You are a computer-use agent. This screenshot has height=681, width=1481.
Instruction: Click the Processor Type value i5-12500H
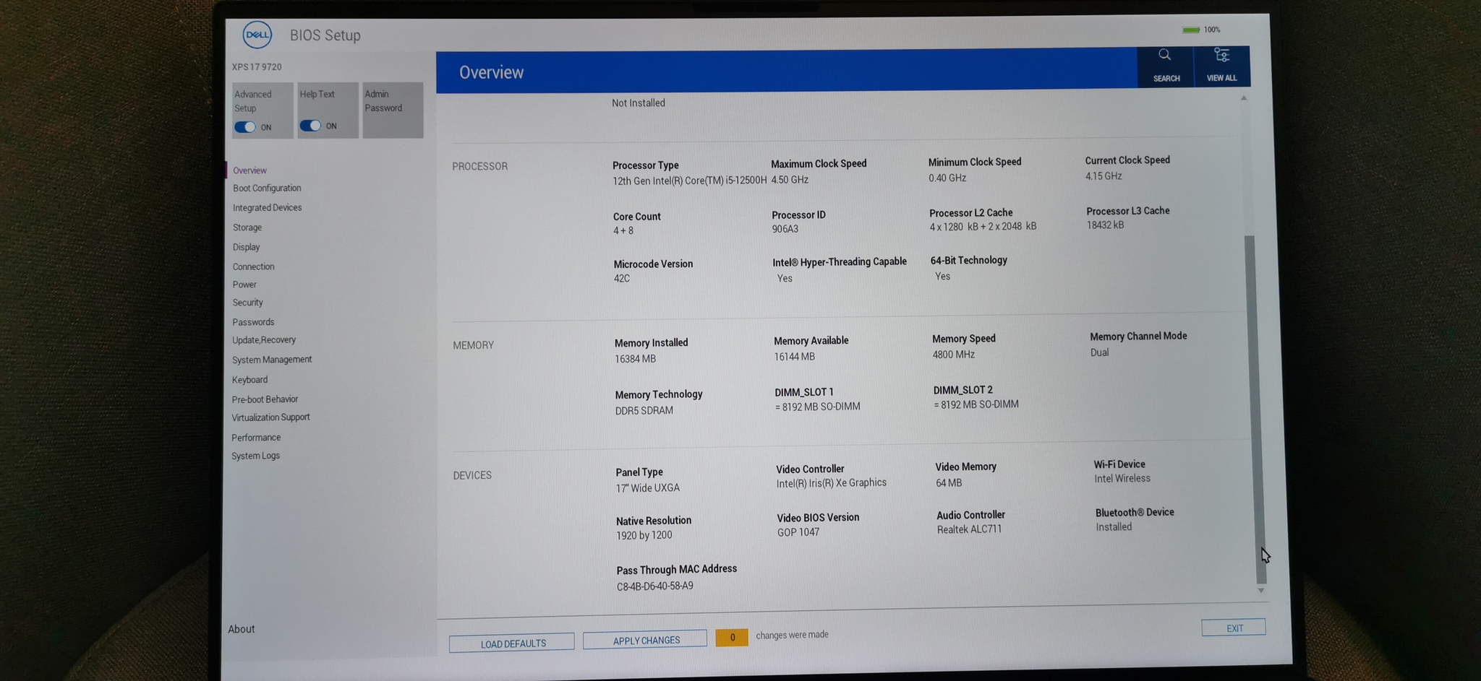pyautogui.click(x=689, y=181)
